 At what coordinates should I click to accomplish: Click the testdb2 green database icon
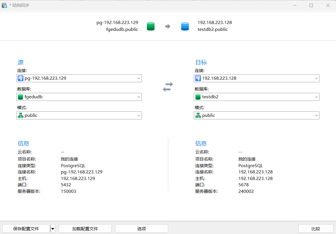(x=198, y=97)
